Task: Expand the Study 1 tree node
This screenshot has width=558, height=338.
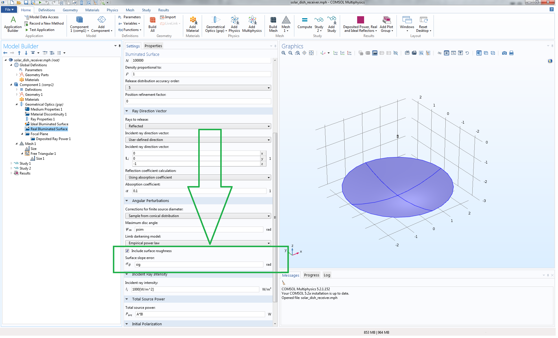Action: pos(11,164)
